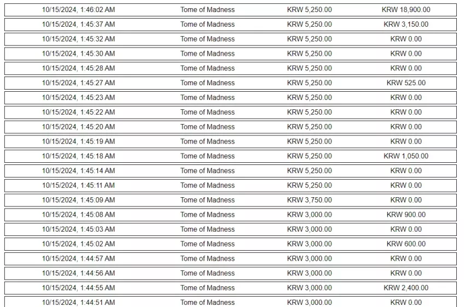465x307 pixels.
Task: Click the KRW 3,750.00 bet amount
Action: [x=309, y=200]
